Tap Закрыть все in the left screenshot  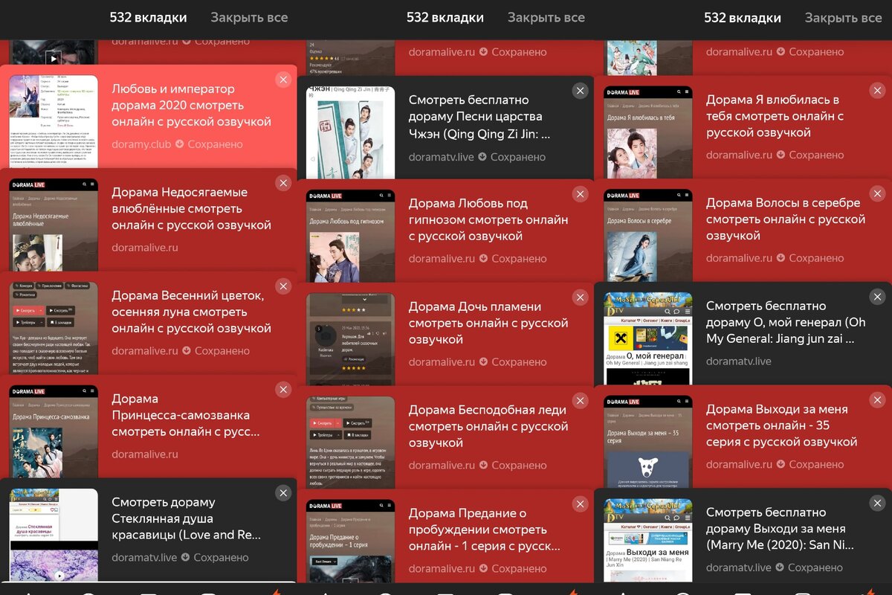249,17
